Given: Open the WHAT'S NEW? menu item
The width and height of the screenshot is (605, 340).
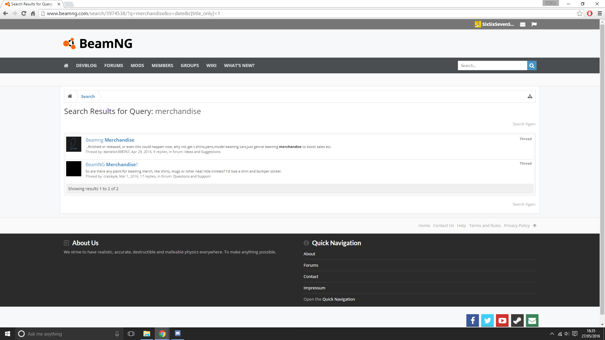Looking at the screenshot, I should [x=239, y=65].
